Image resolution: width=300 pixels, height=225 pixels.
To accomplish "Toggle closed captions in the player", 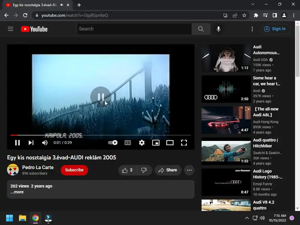I will [128, 143].
